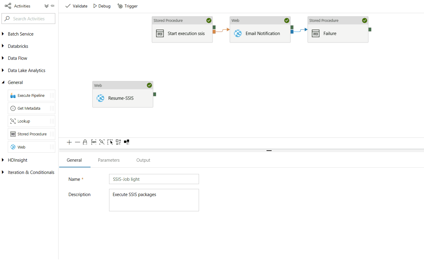Zoom in on the pipeline canvas
This screenshot has height=260, width=424.
tap(69, 142)
